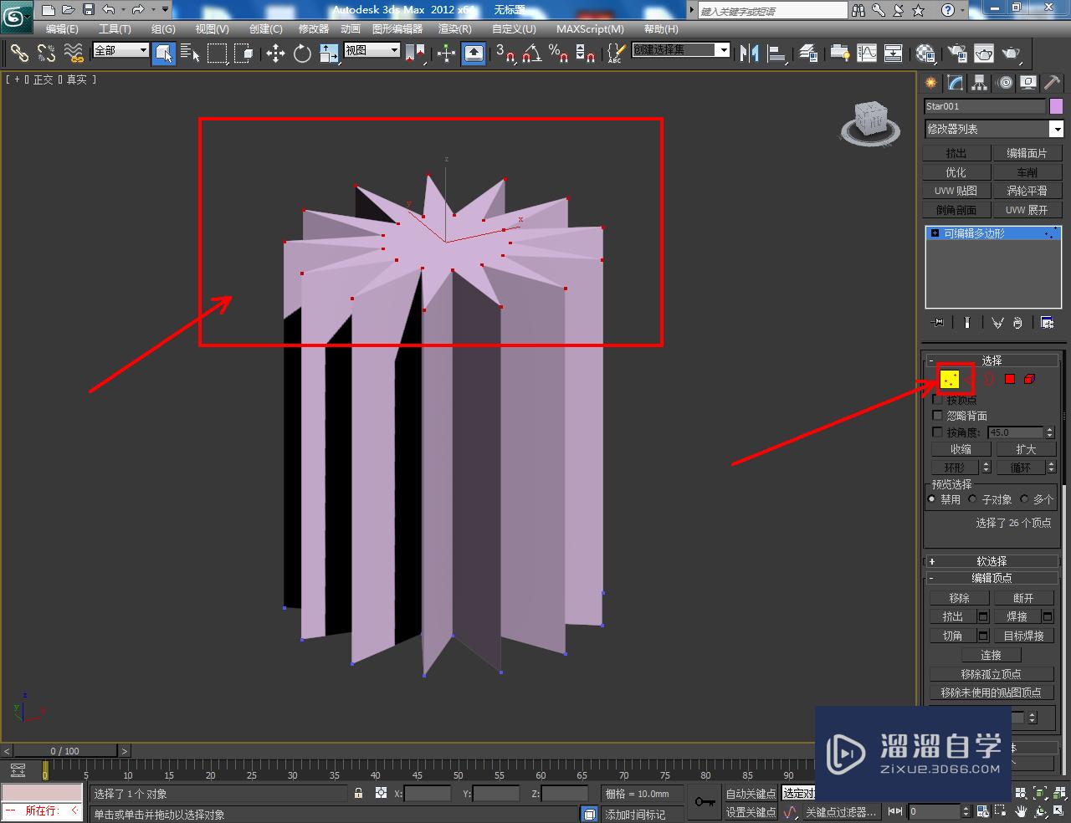
Task: Open the 渲染(R) menu
Action: click(x=455, y=28)
